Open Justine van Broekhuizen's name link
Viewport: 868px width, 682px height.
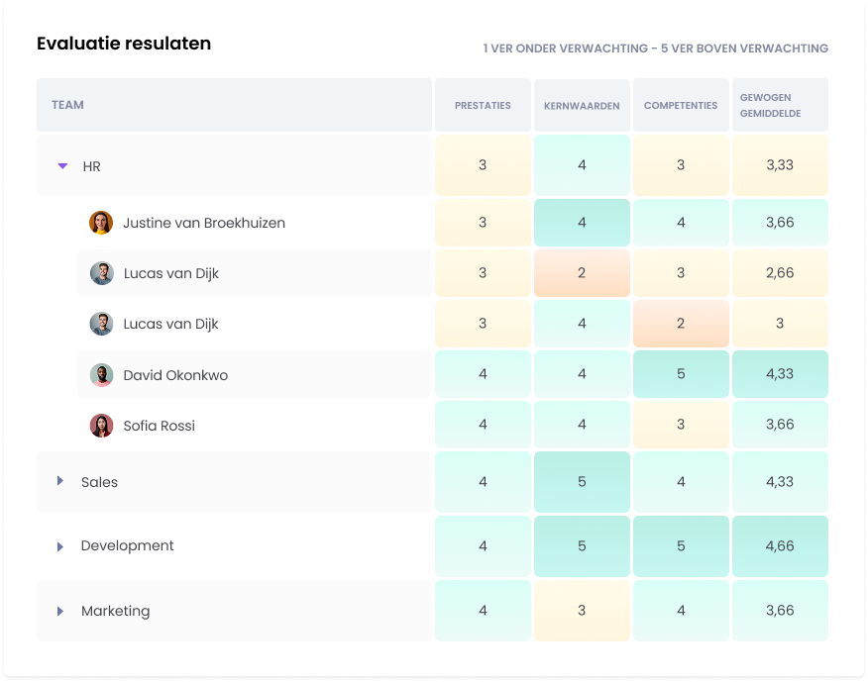tap(204, 223)
